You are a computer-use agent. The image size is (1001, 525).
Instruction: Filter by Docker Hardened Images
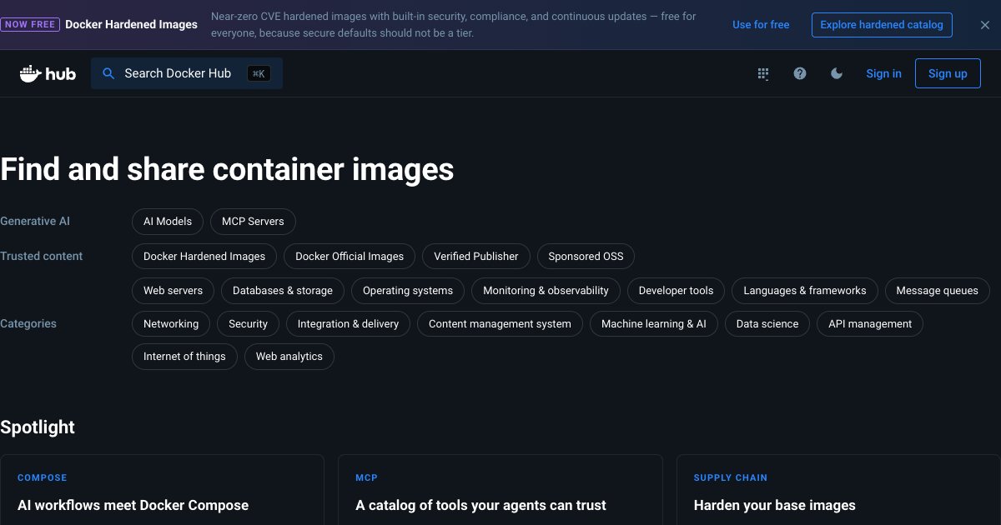click(204, 257)
